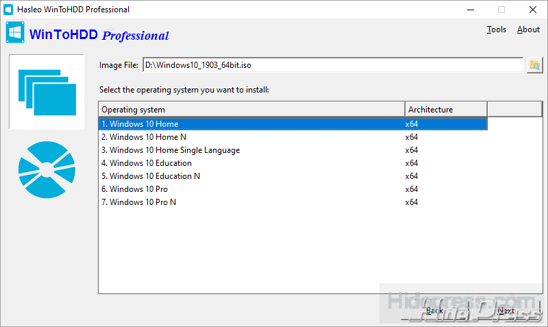
Task: Pick Windows 10 Education in the list
Action: click(150, 163)
